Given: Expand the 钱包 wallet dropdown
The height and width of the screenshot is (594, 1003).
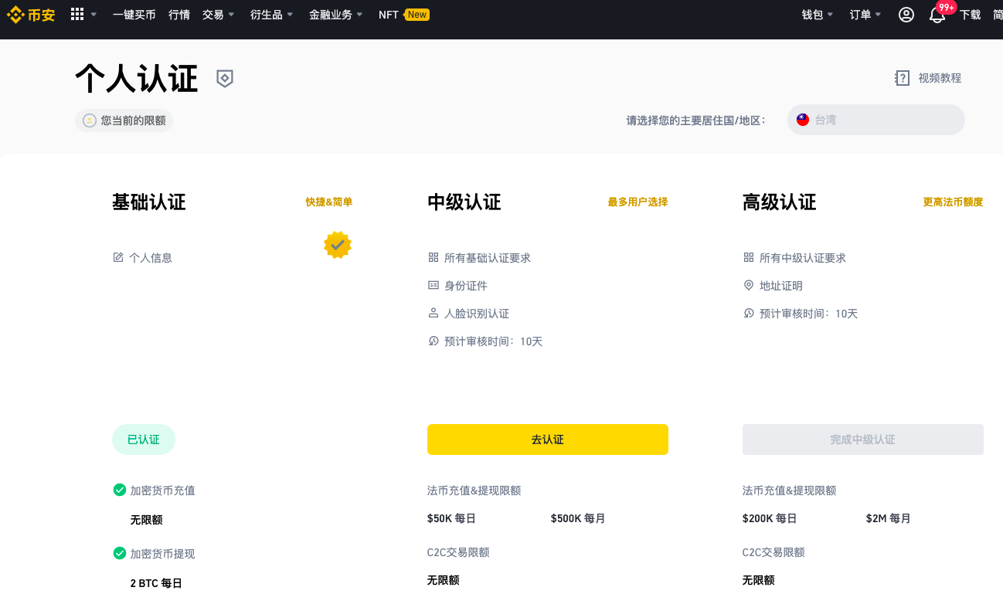Looking at the screenshot, I should point(818,15).
